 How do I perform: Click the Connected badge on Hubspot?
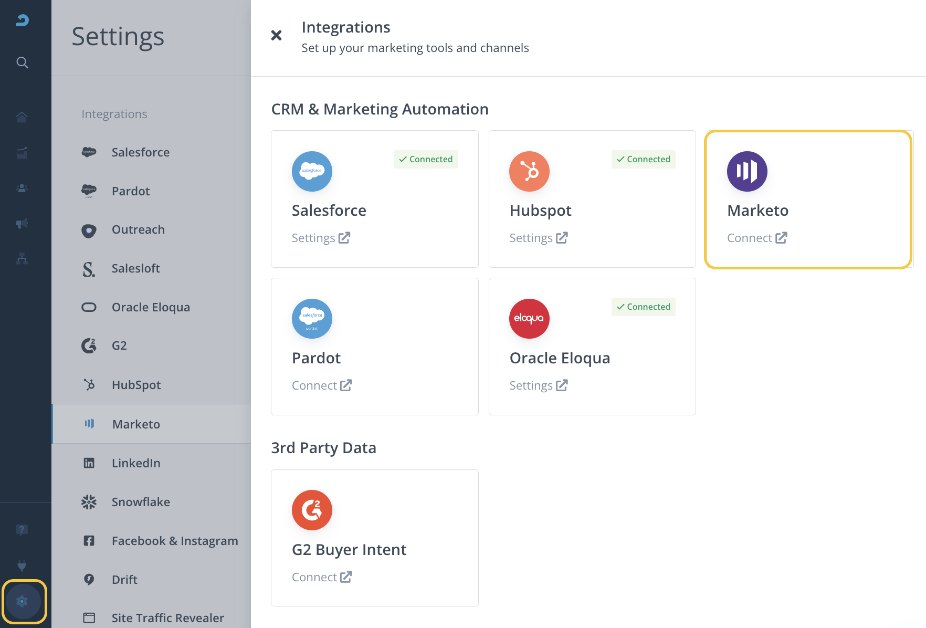(643, 160)
